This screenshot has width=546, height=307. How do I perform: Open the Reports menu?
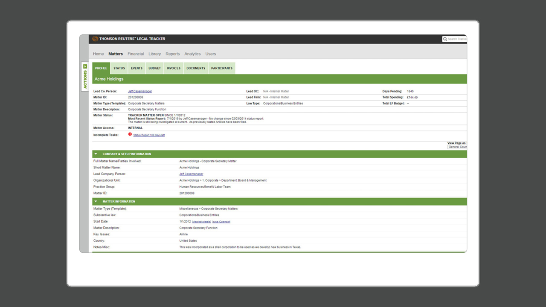173,54
